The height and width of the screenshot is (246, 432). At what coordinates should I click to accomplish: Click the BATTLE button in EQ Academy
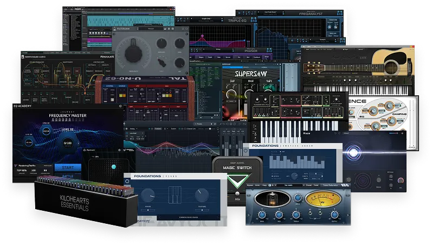click(68, 176)
